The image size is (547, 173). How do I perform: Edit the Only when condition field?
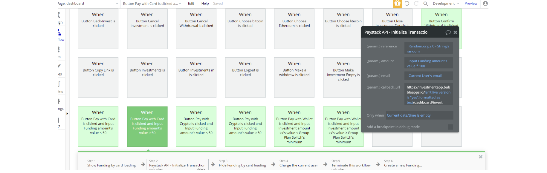(419, 115)
